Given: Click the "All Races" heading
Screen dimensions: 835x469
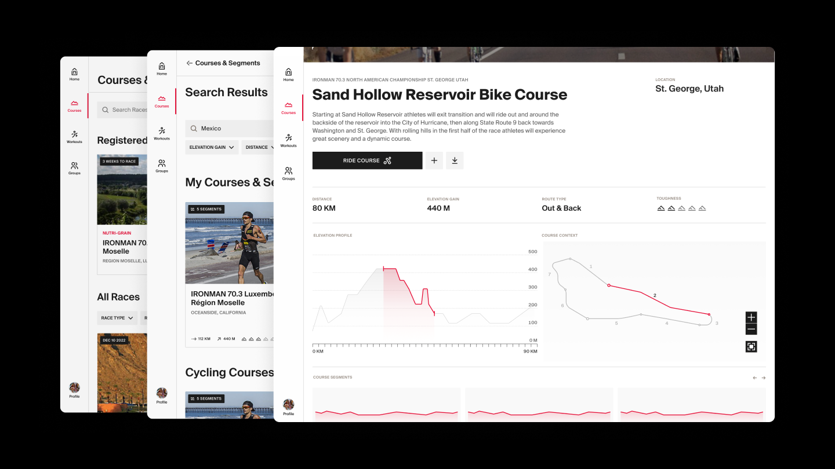Looking at the screenshot, I should 118,297.
